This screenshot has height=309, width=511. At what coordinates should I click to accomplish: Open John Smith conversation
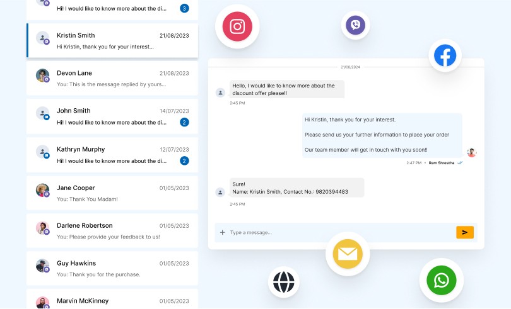[112, 116]
